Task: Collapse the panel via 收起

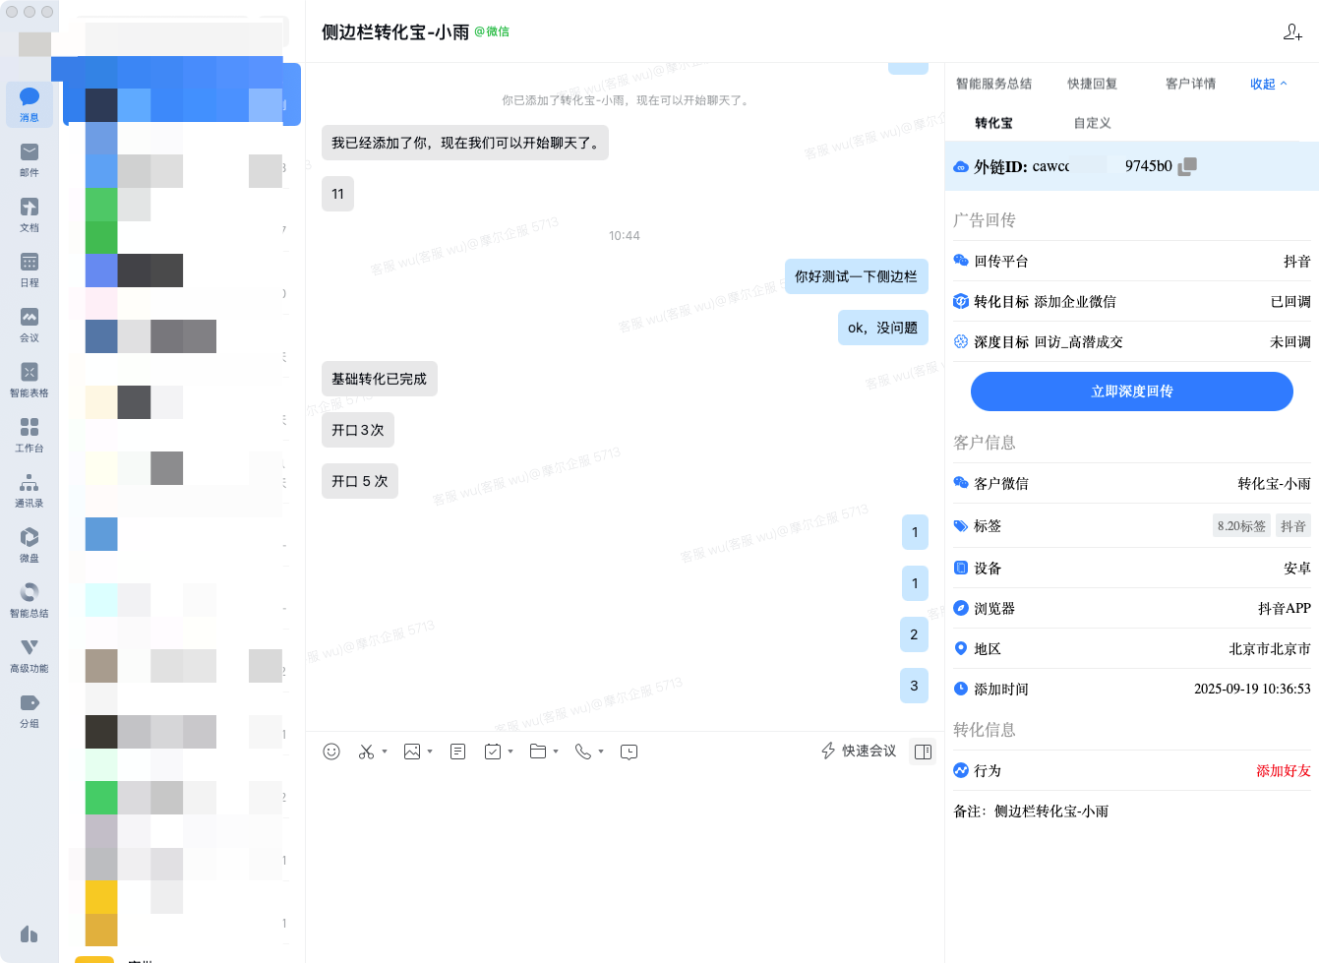Action: click(1268, 84)
